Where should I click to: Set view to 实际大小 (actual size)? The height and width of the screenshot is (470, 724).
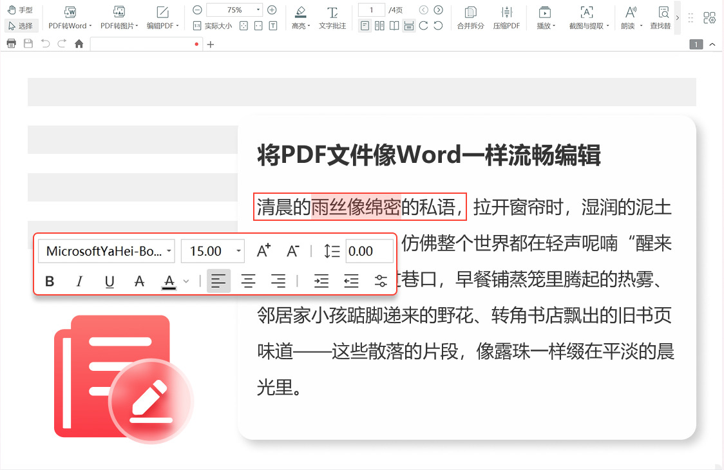(x=213, y=26)
